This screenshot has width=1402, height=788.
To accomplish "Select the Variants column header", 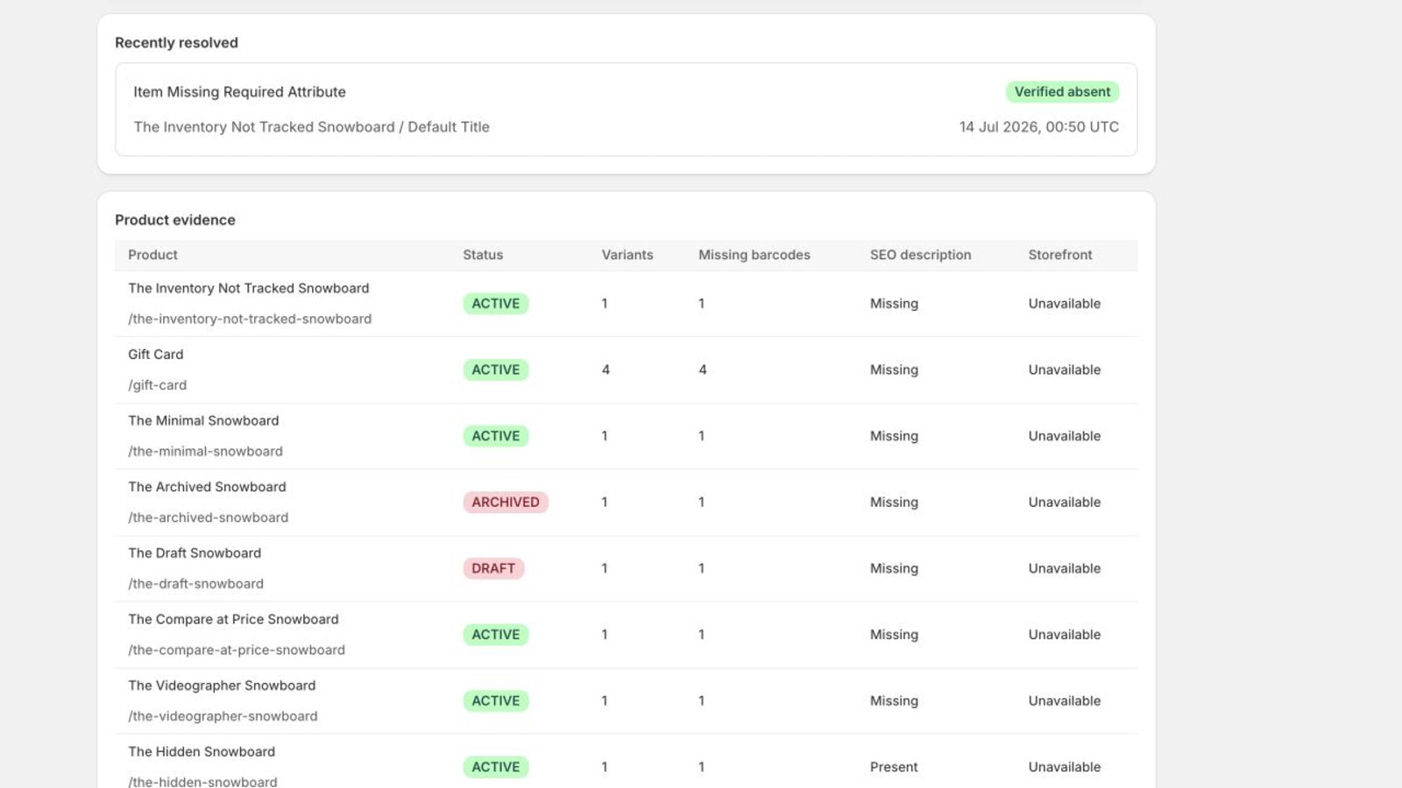I will point(627,255).
